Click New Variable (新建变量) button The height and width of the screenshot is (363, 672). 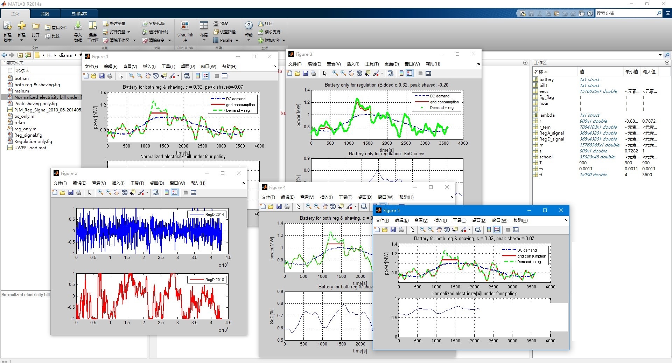click(114, 23)
